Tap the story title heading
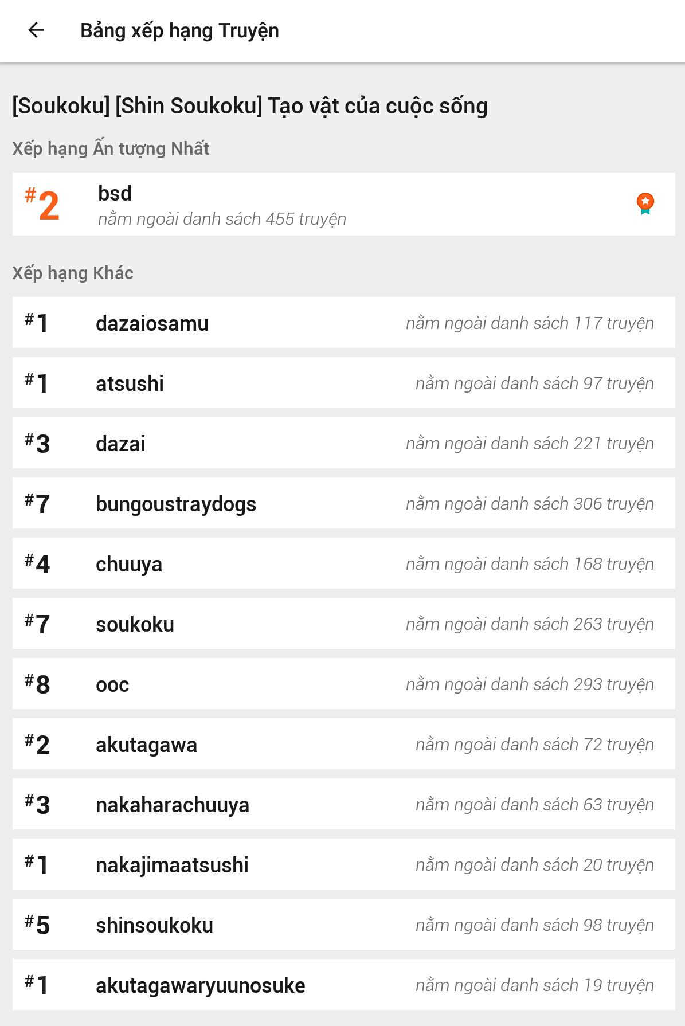Viewport: 685px width, 1026px height. coord(250,106)
